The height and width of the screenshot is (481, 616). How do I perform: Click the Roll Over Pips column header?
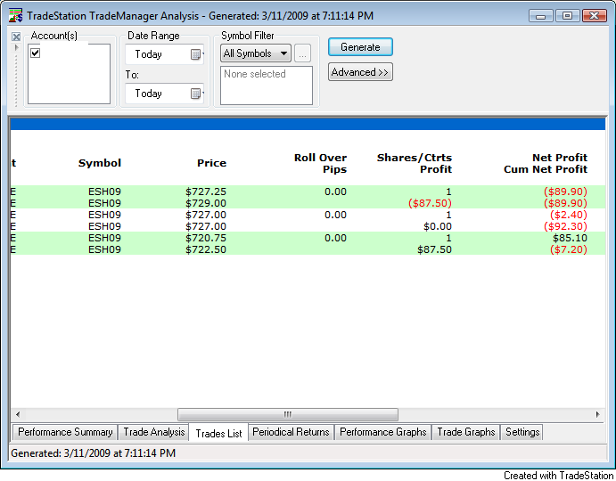coord(320,163)
